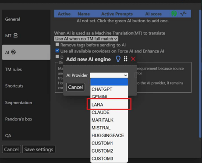Viewport: 202px width, 163px height.
Task: Click the activity pulse icon in header
Action: click(183, 14)
